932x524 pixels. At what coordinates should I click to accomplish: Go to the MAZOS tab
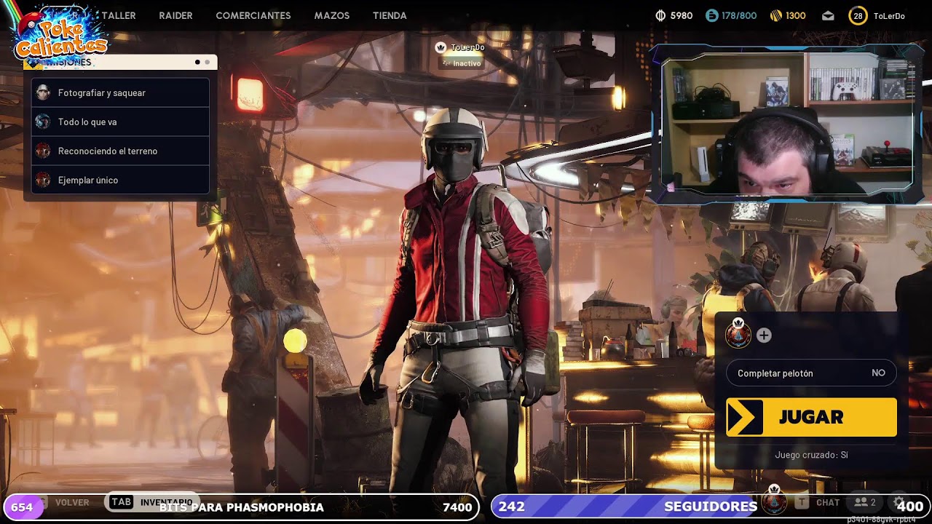[x=331, y=15]
